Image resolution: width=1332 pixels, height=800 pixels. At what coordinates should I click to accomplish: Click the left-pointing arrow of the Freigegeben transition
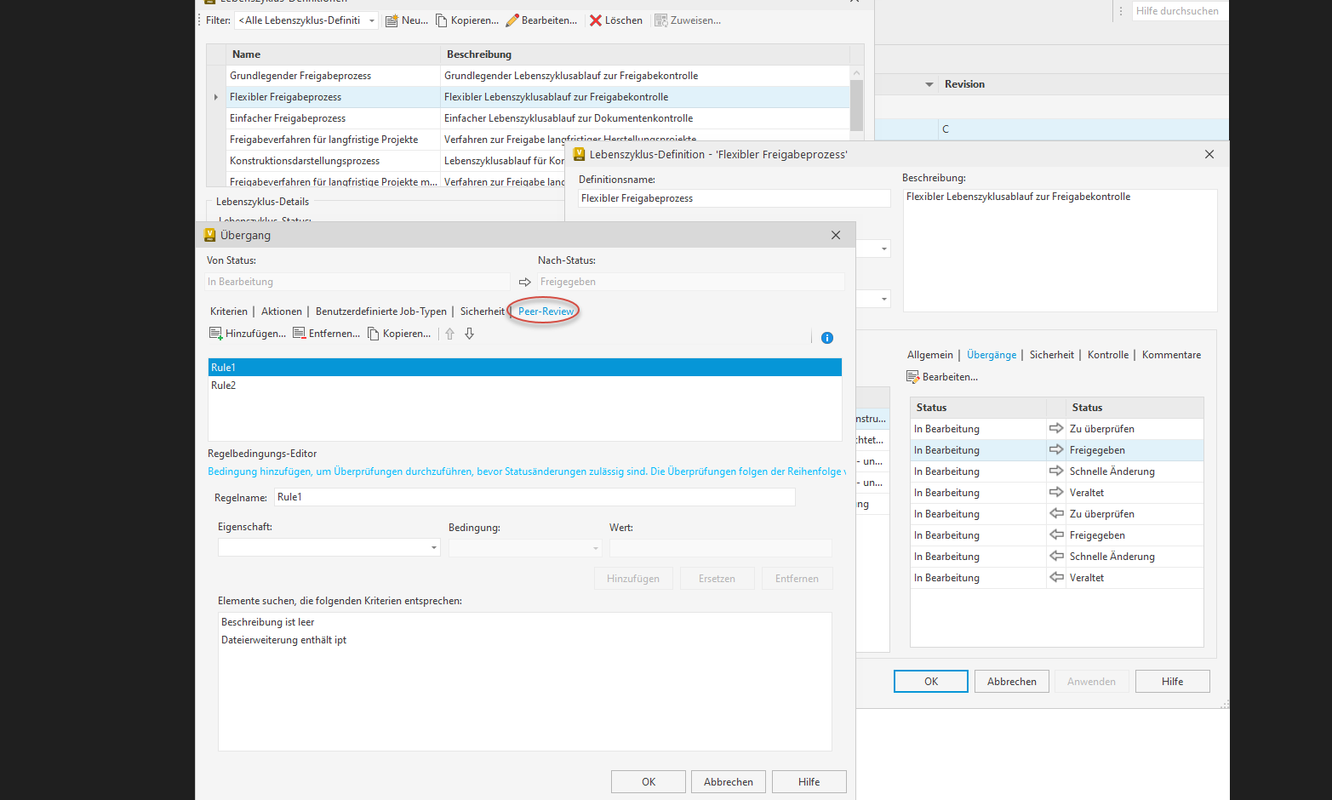[x=1056, y=534]
